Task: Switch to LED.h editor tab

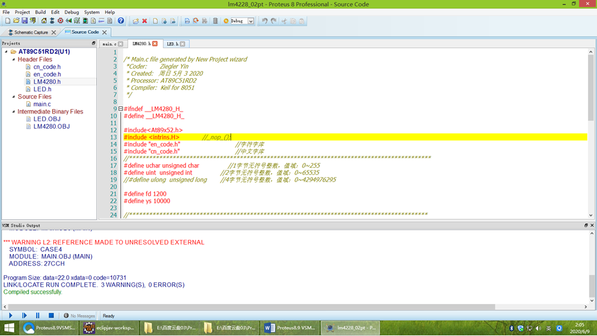Action: [172, 44]
